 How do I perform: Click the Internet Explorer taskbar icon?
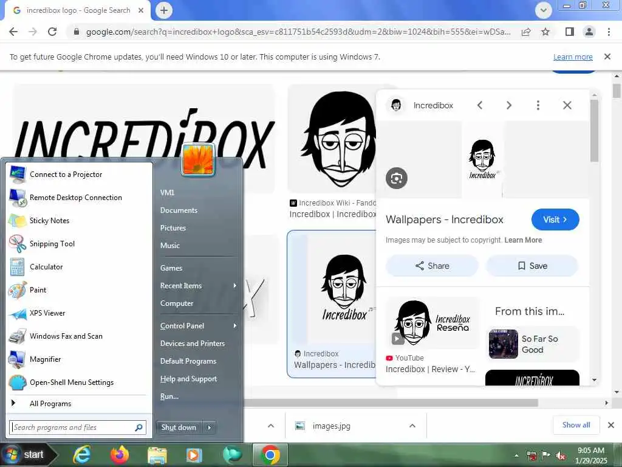(x=82, y=455)
